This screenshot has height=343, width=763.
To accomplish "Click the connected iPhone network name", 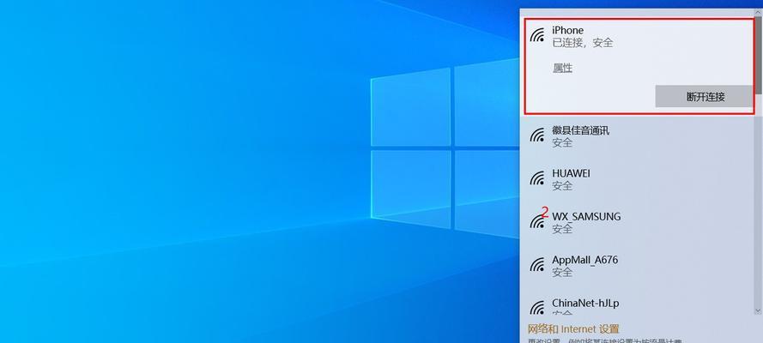I will [567, 30].
